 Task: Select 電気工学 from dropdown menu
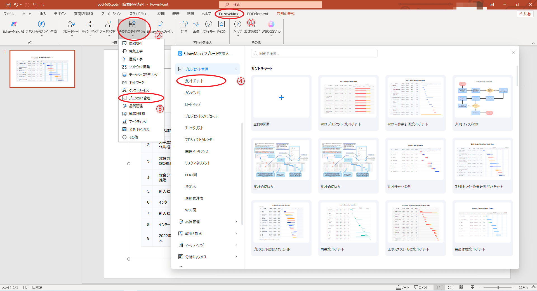141,51
